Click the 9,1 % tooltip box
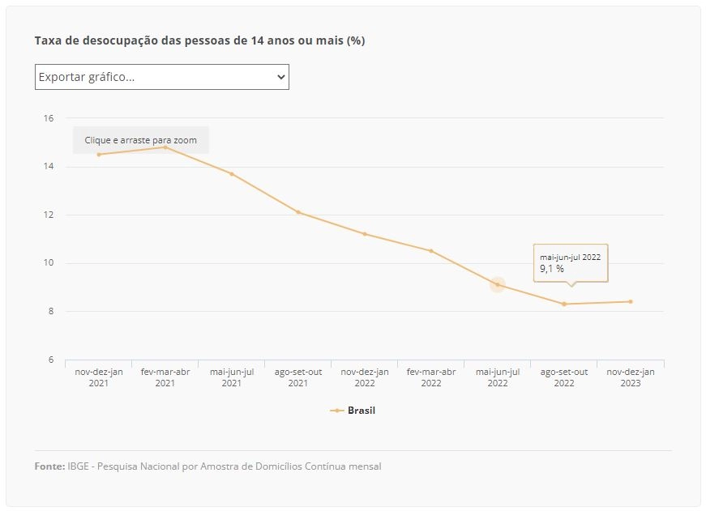 pyautogui.click(x=571, y=263)
